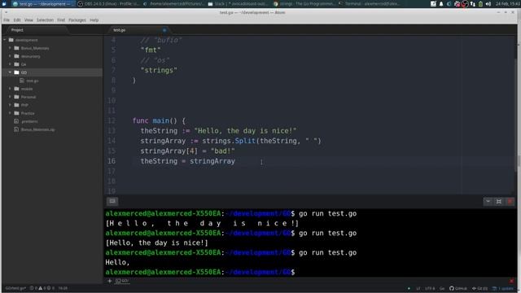Change the LF line ending setting

click(x=418, y=288)
